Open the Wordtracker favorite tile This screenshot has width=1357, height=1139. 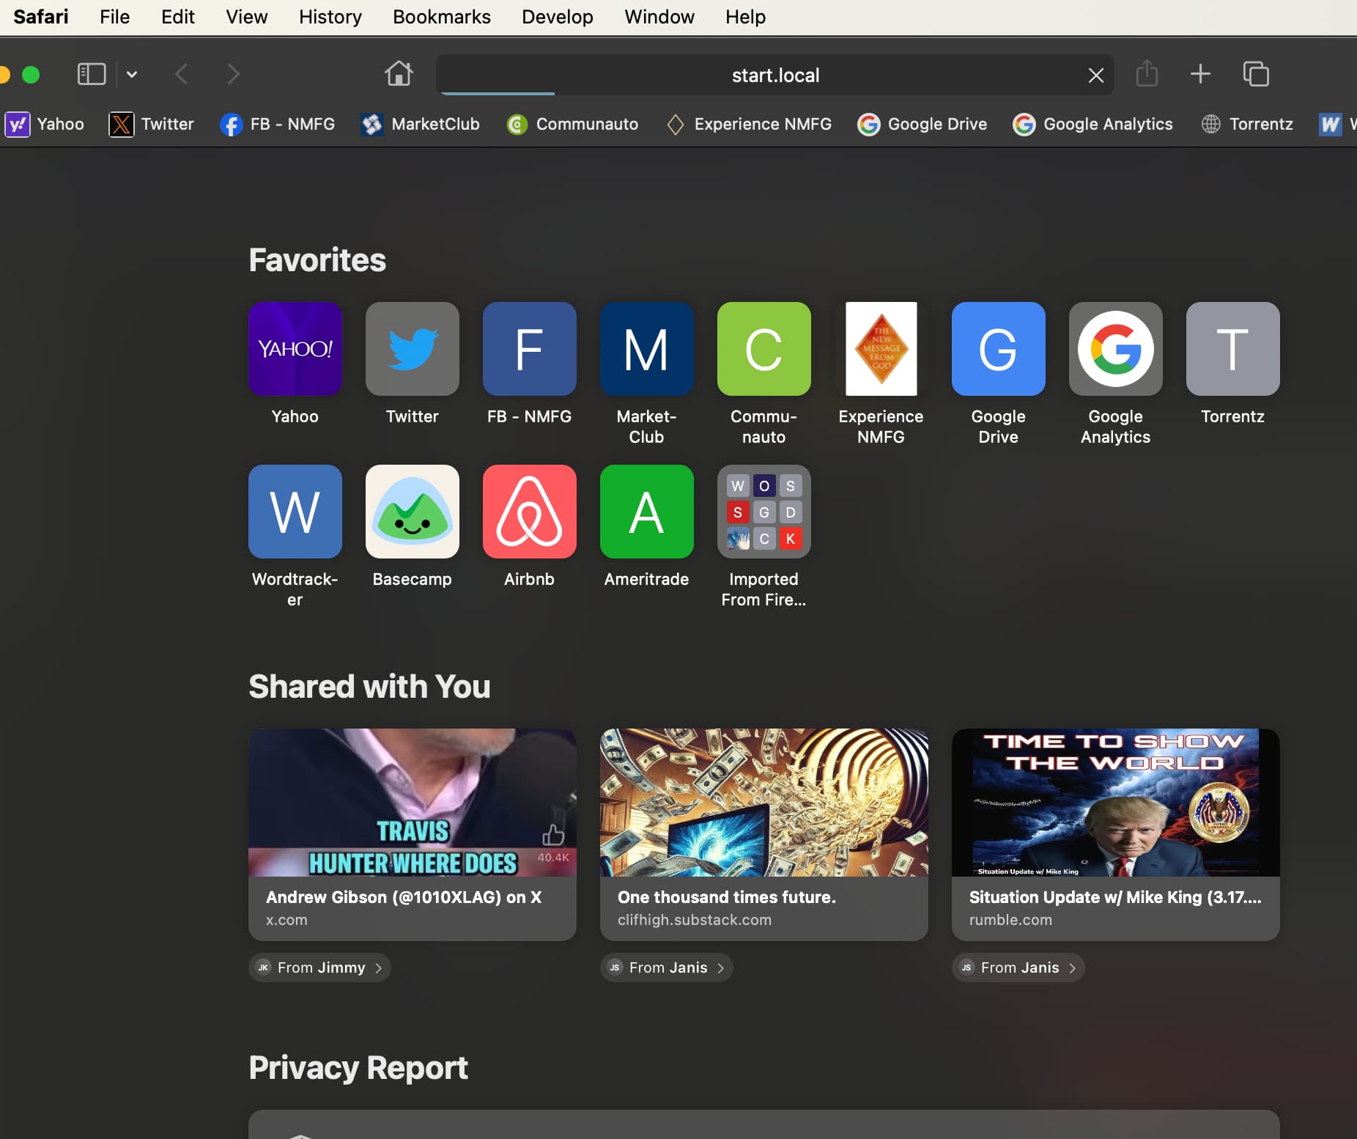pos(295,512)
